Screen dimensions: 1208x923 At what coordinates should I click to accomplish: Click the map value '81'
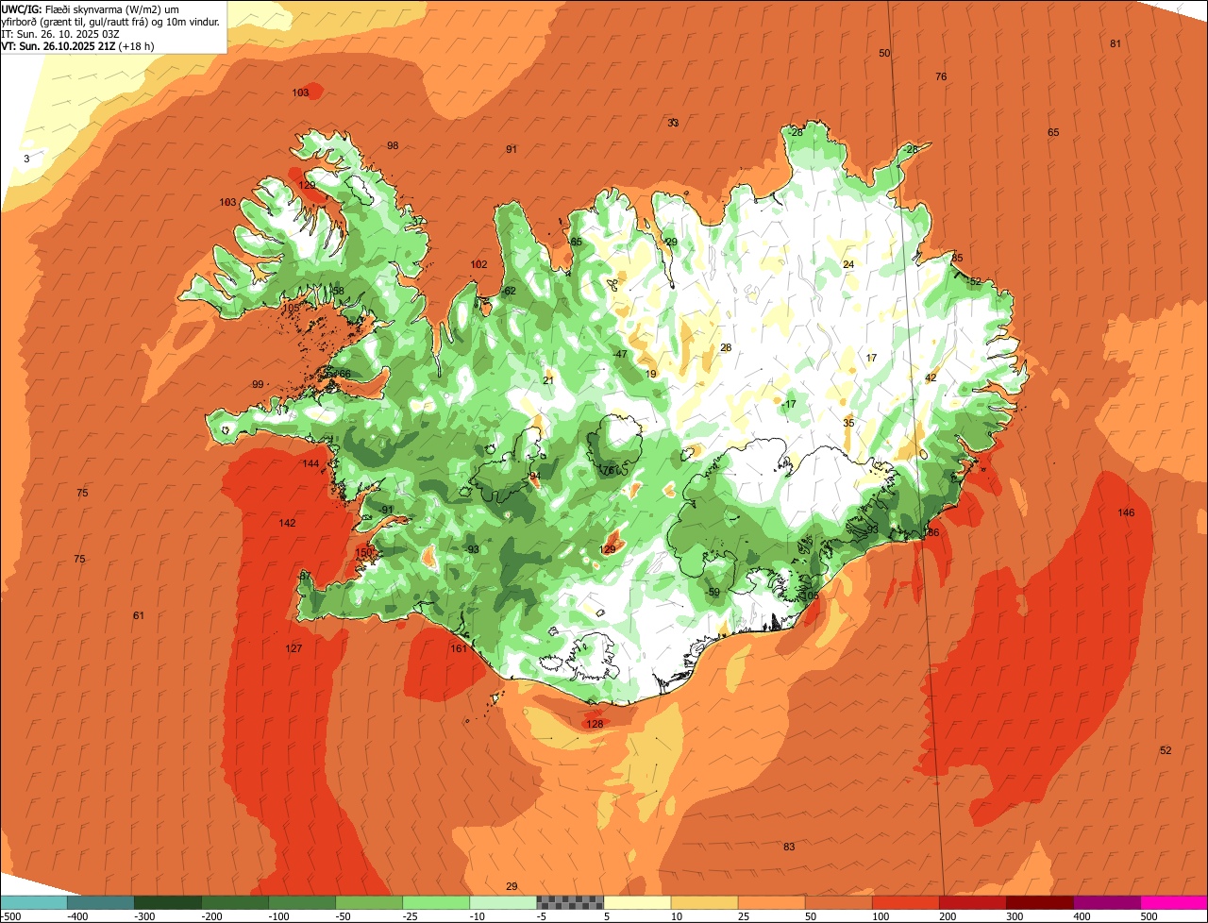[x=1116, y=43]
